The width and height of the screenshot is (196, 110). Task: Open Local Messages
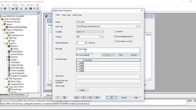(17, 68)
